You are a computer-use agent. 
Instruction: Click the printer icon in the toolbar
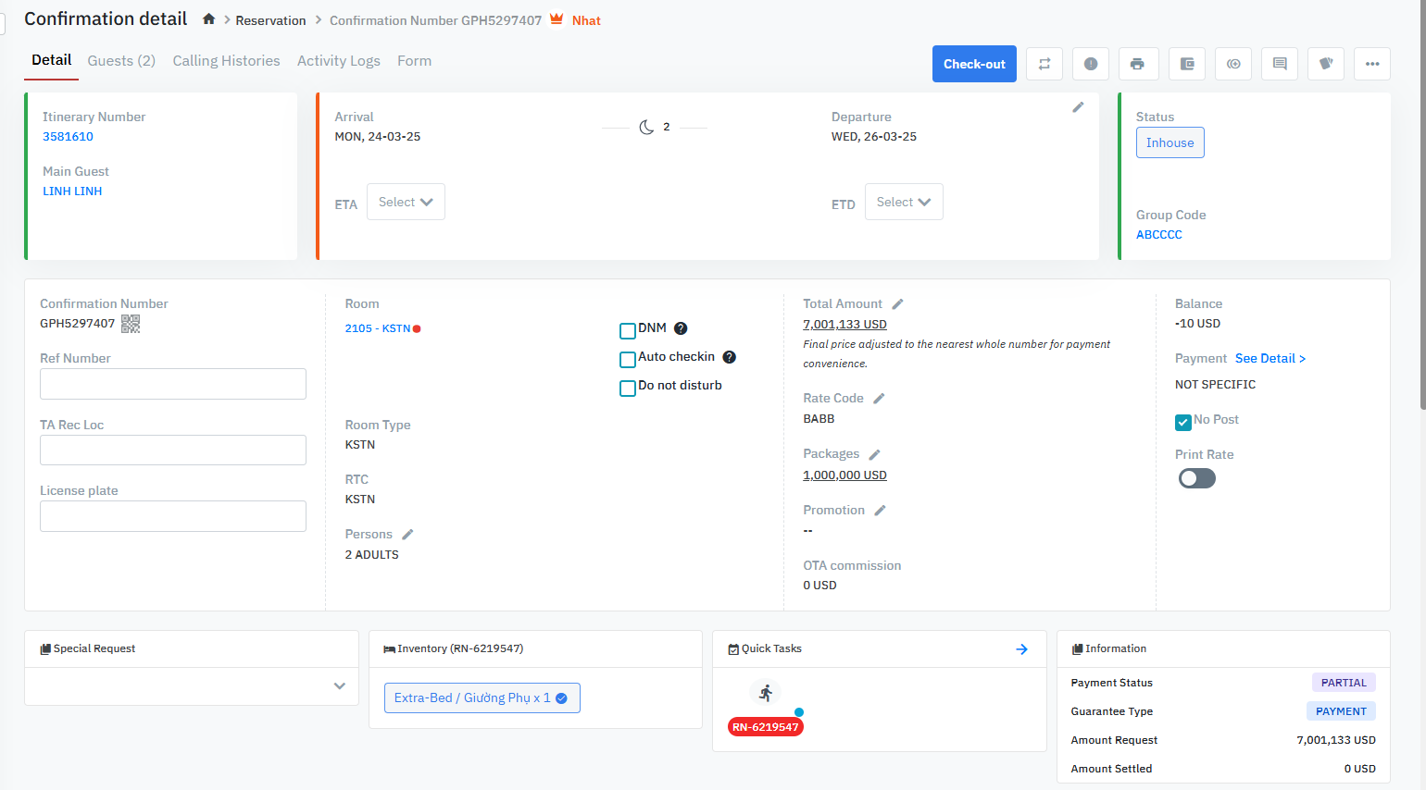pyautogui.click(x=1137, y=64)
